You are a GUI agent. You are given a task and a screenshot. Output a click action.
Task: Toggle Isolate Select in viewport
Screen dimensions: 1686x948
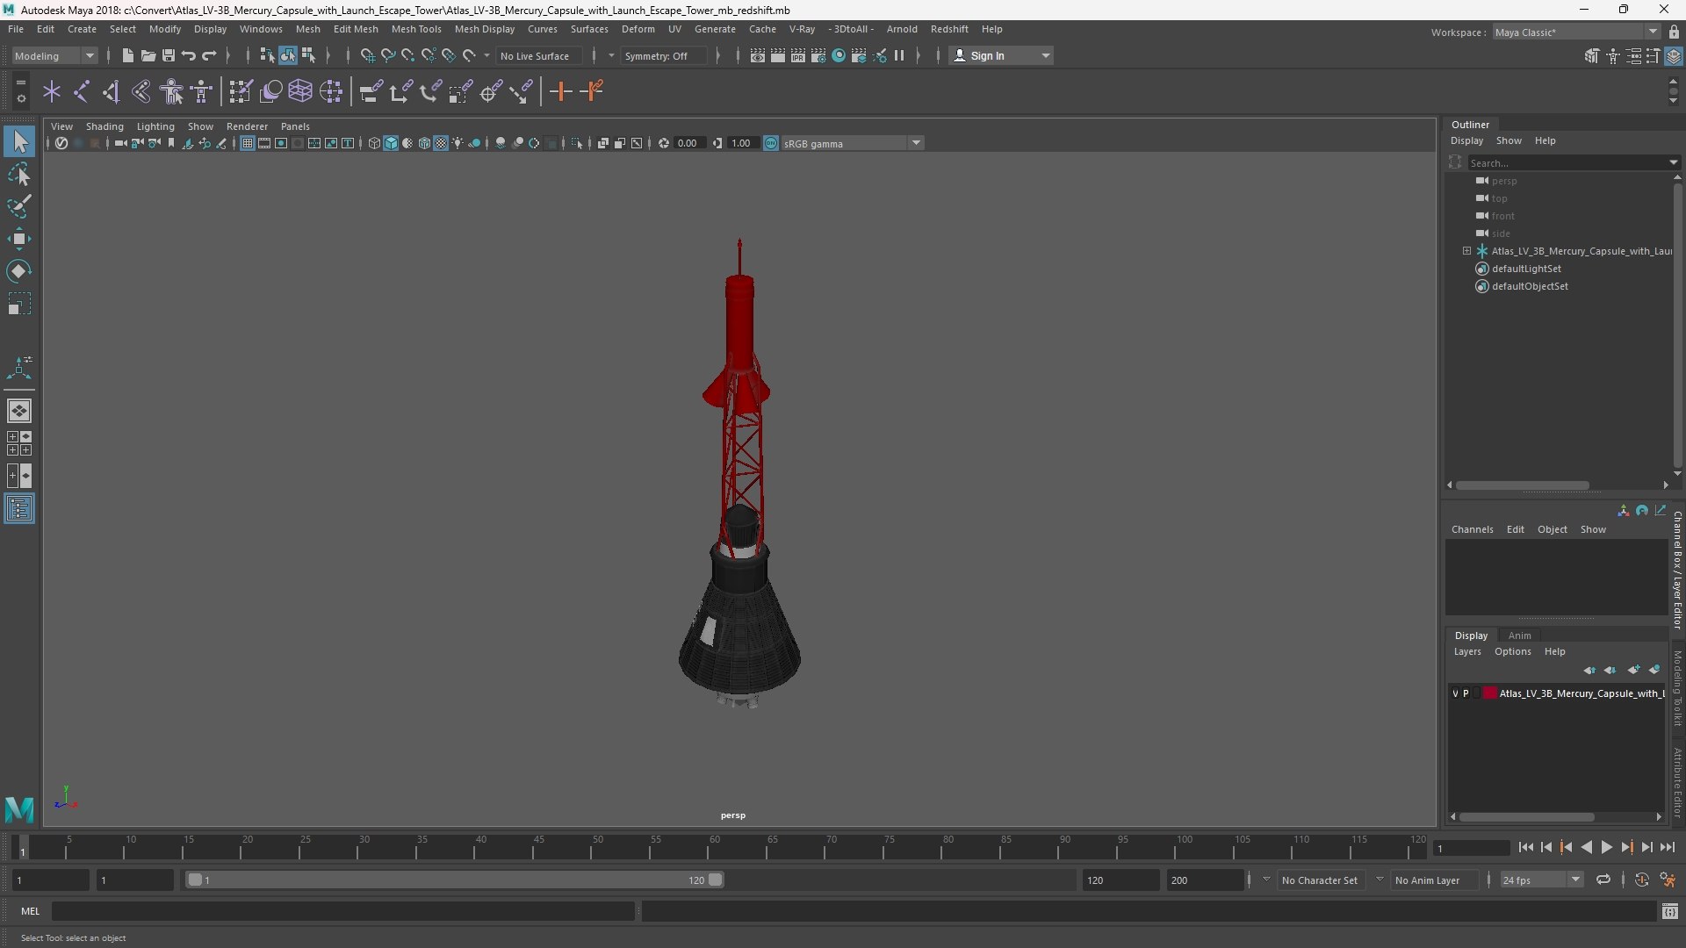(x=576, y=143)
